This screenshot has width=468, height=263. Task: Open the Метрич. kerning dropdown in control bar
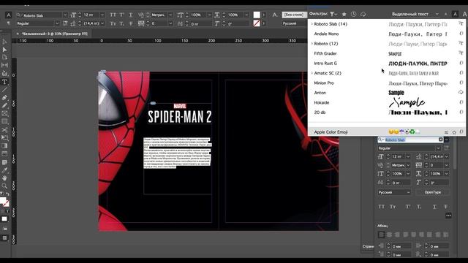pos(170,15)
